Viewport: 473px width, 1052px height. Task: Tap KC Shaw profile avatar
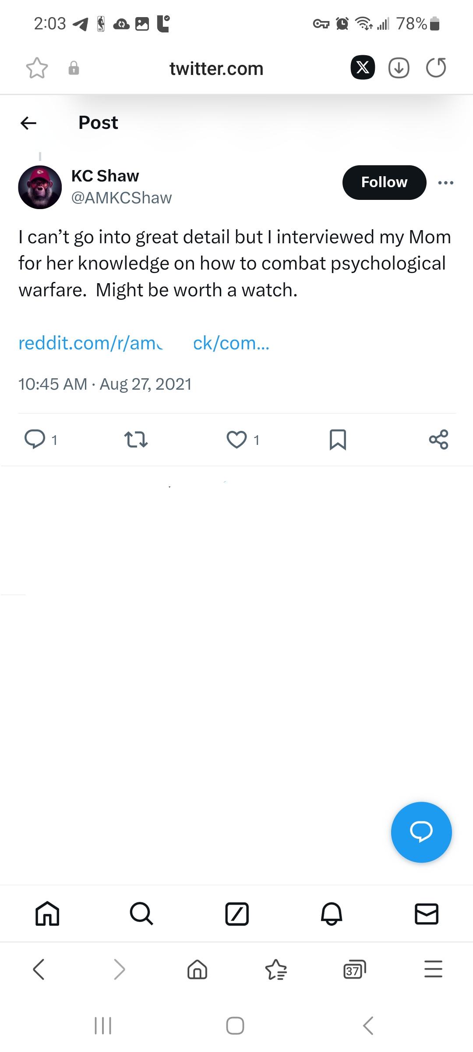point(40,187)
